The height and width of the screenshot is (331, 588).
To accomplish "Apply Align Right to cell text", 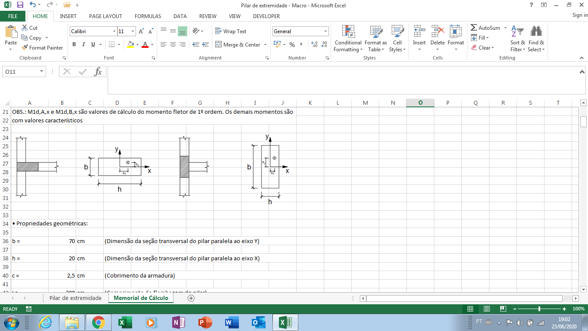I will (183, 44).
